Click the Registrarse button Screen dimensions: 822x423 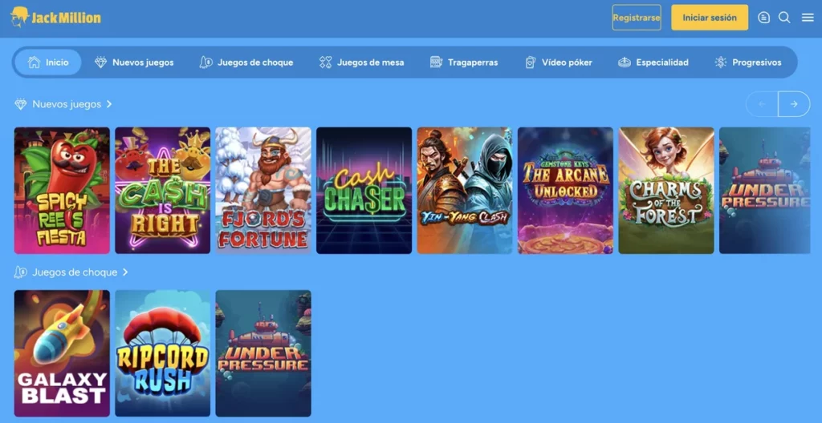point(637,18)
